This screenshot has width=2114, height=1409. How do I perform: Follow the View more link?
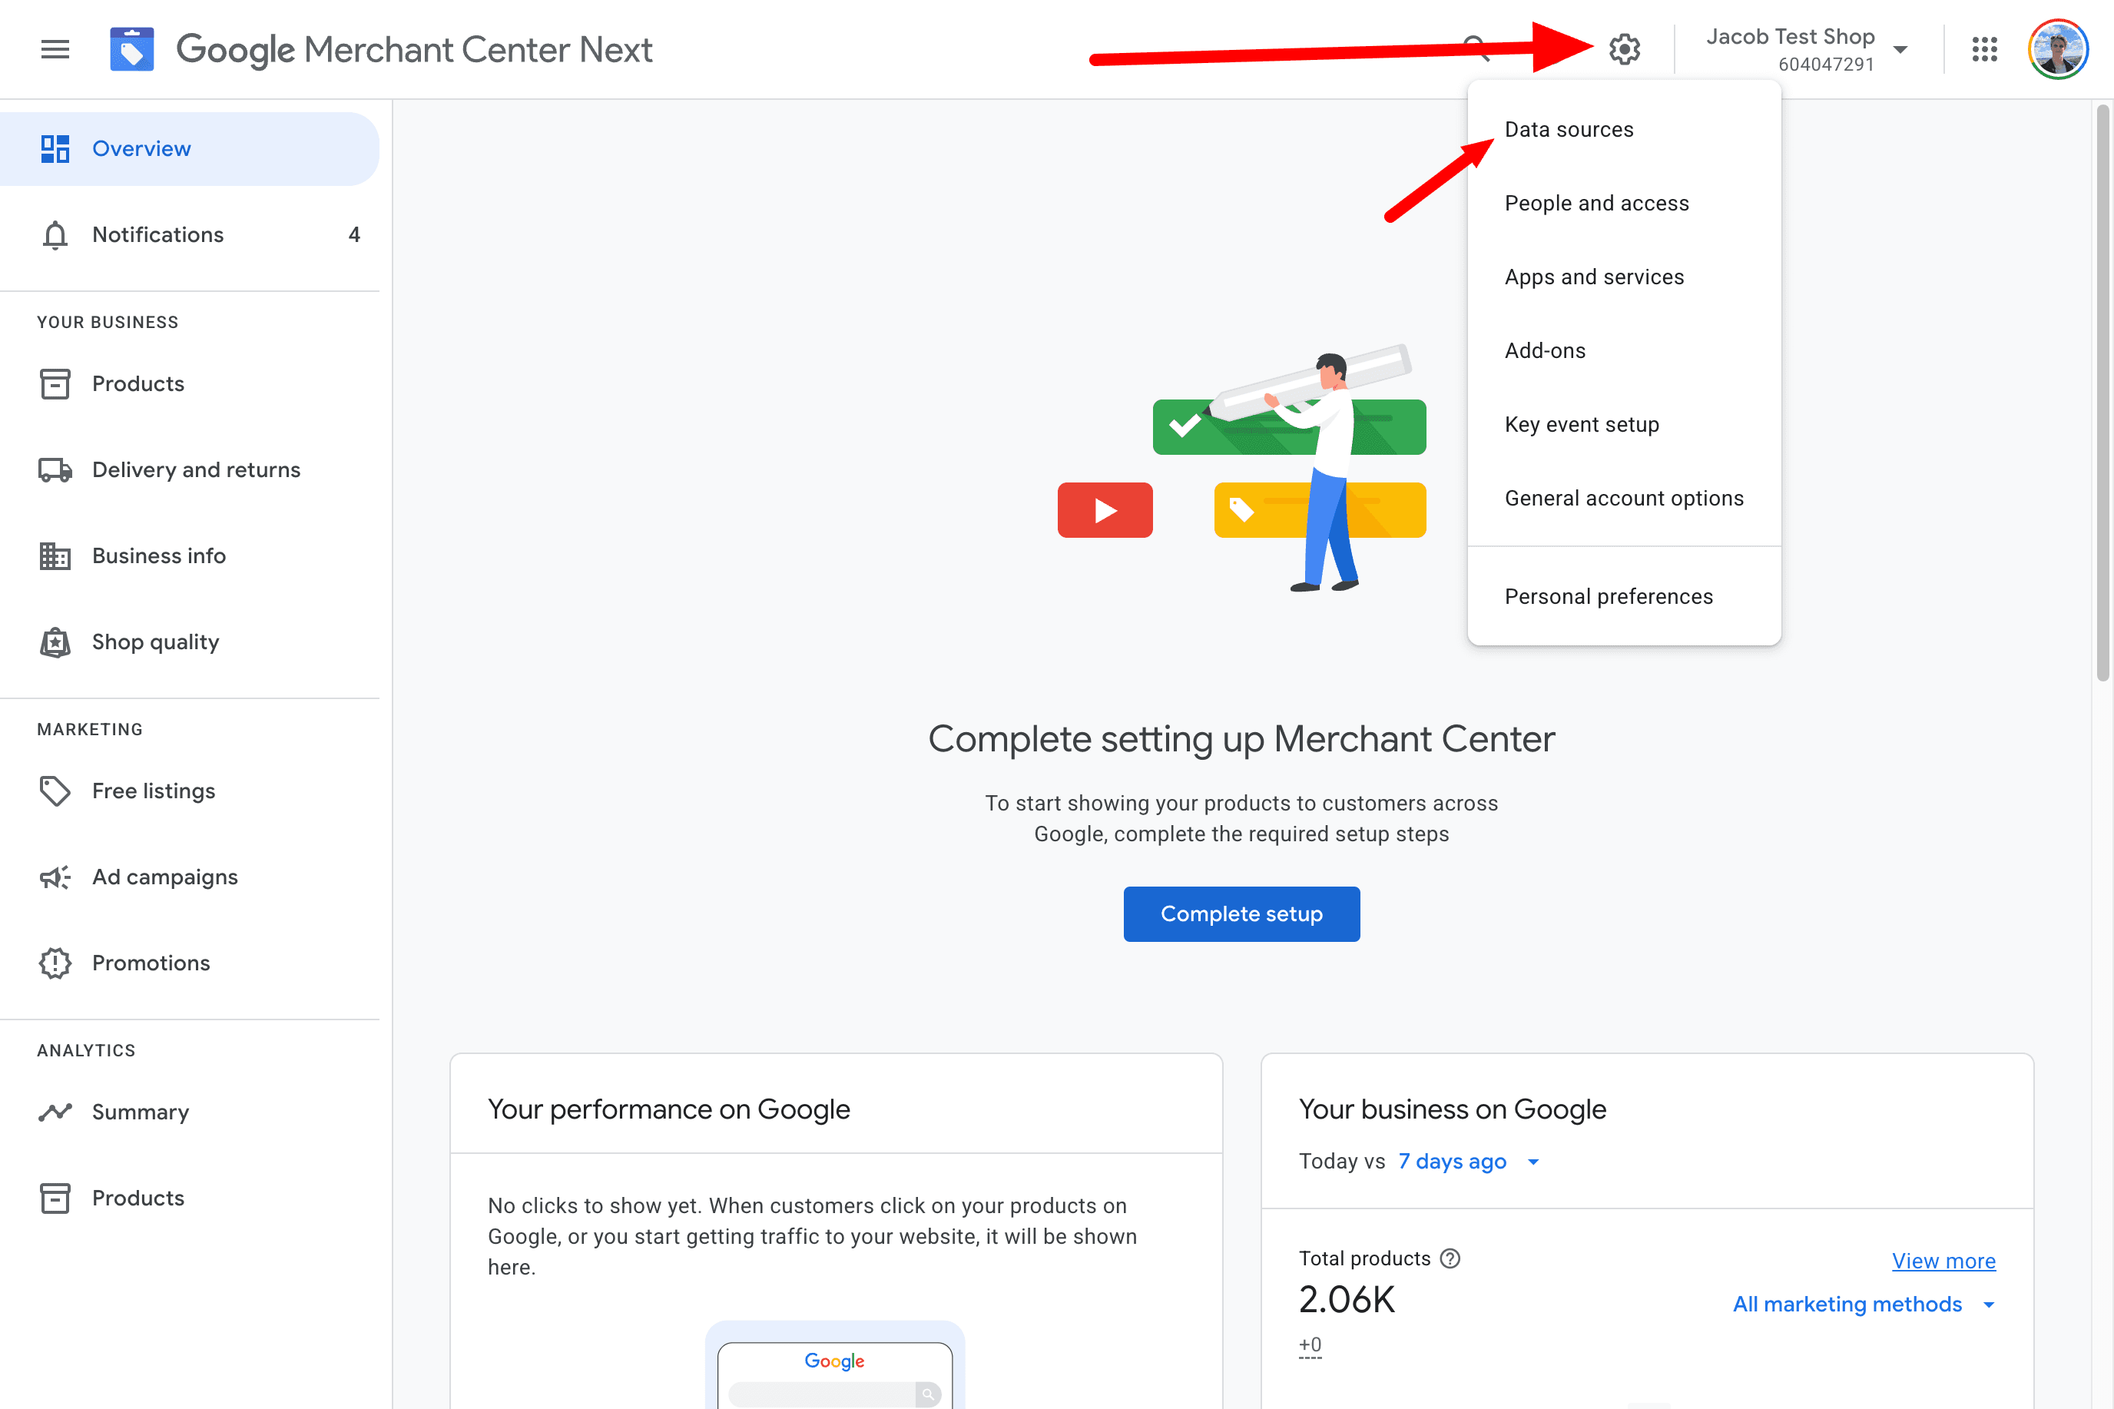pos(1943,1261)
